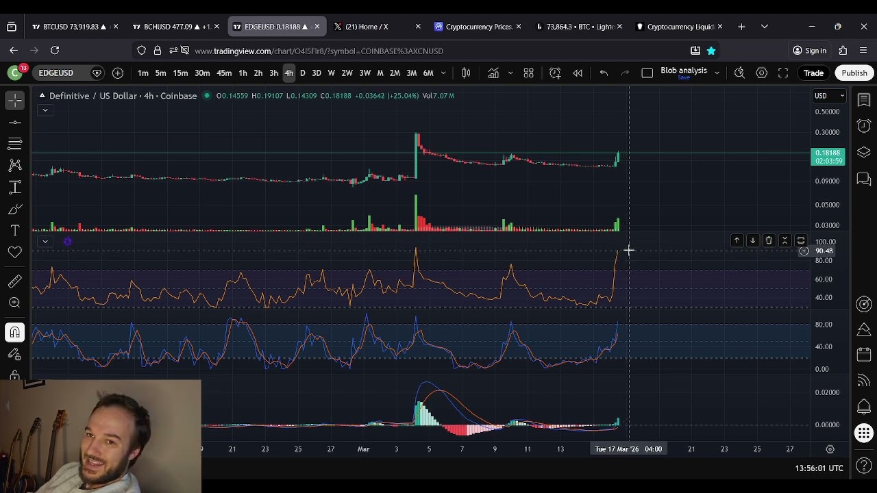This screenshot has width=877, height=493.
Task: Select the trend line drawing tool
Action: pyautogui.click(x=14, y=122)
